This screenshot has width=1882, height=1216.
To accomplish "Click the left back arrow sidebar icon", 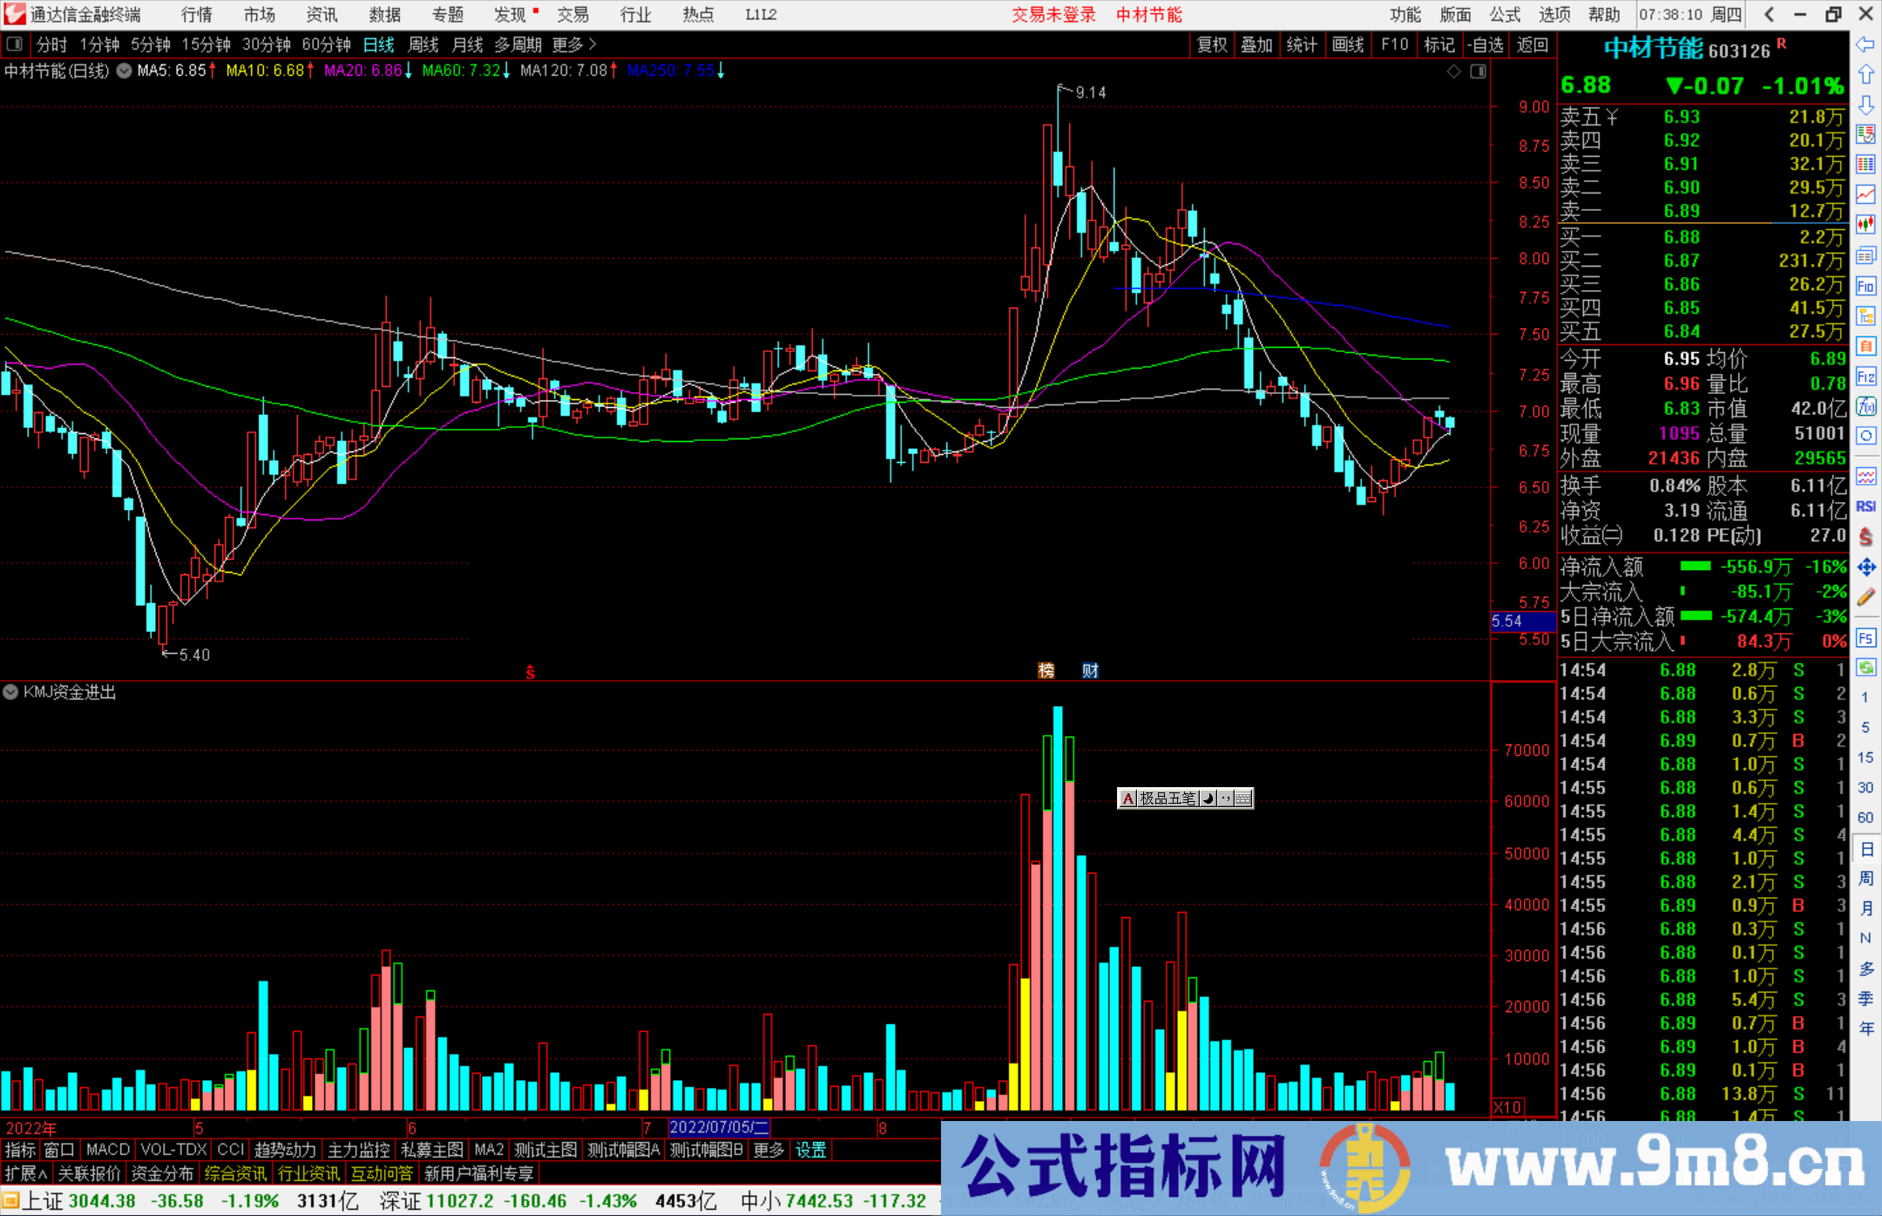I will coord(1865,44).
